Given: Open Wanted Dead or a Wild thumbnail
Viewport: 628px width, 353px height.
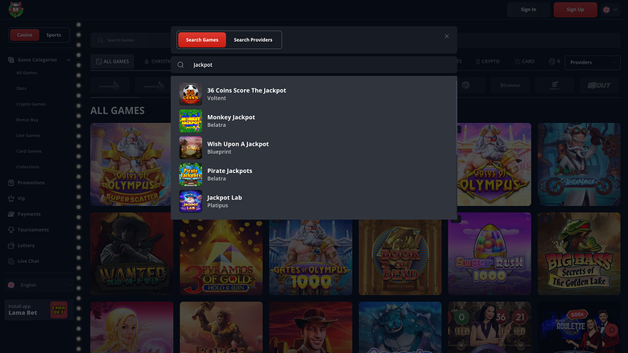Looking at the screenshot, I should click(x=132, y=254).
